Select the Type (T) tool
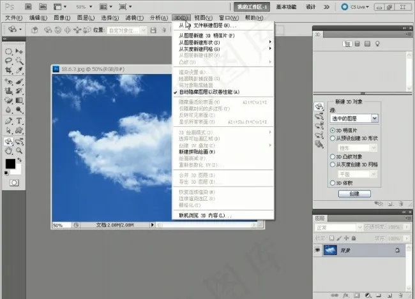The width and height of the screenshot is (415, 299). coord(20,120)
